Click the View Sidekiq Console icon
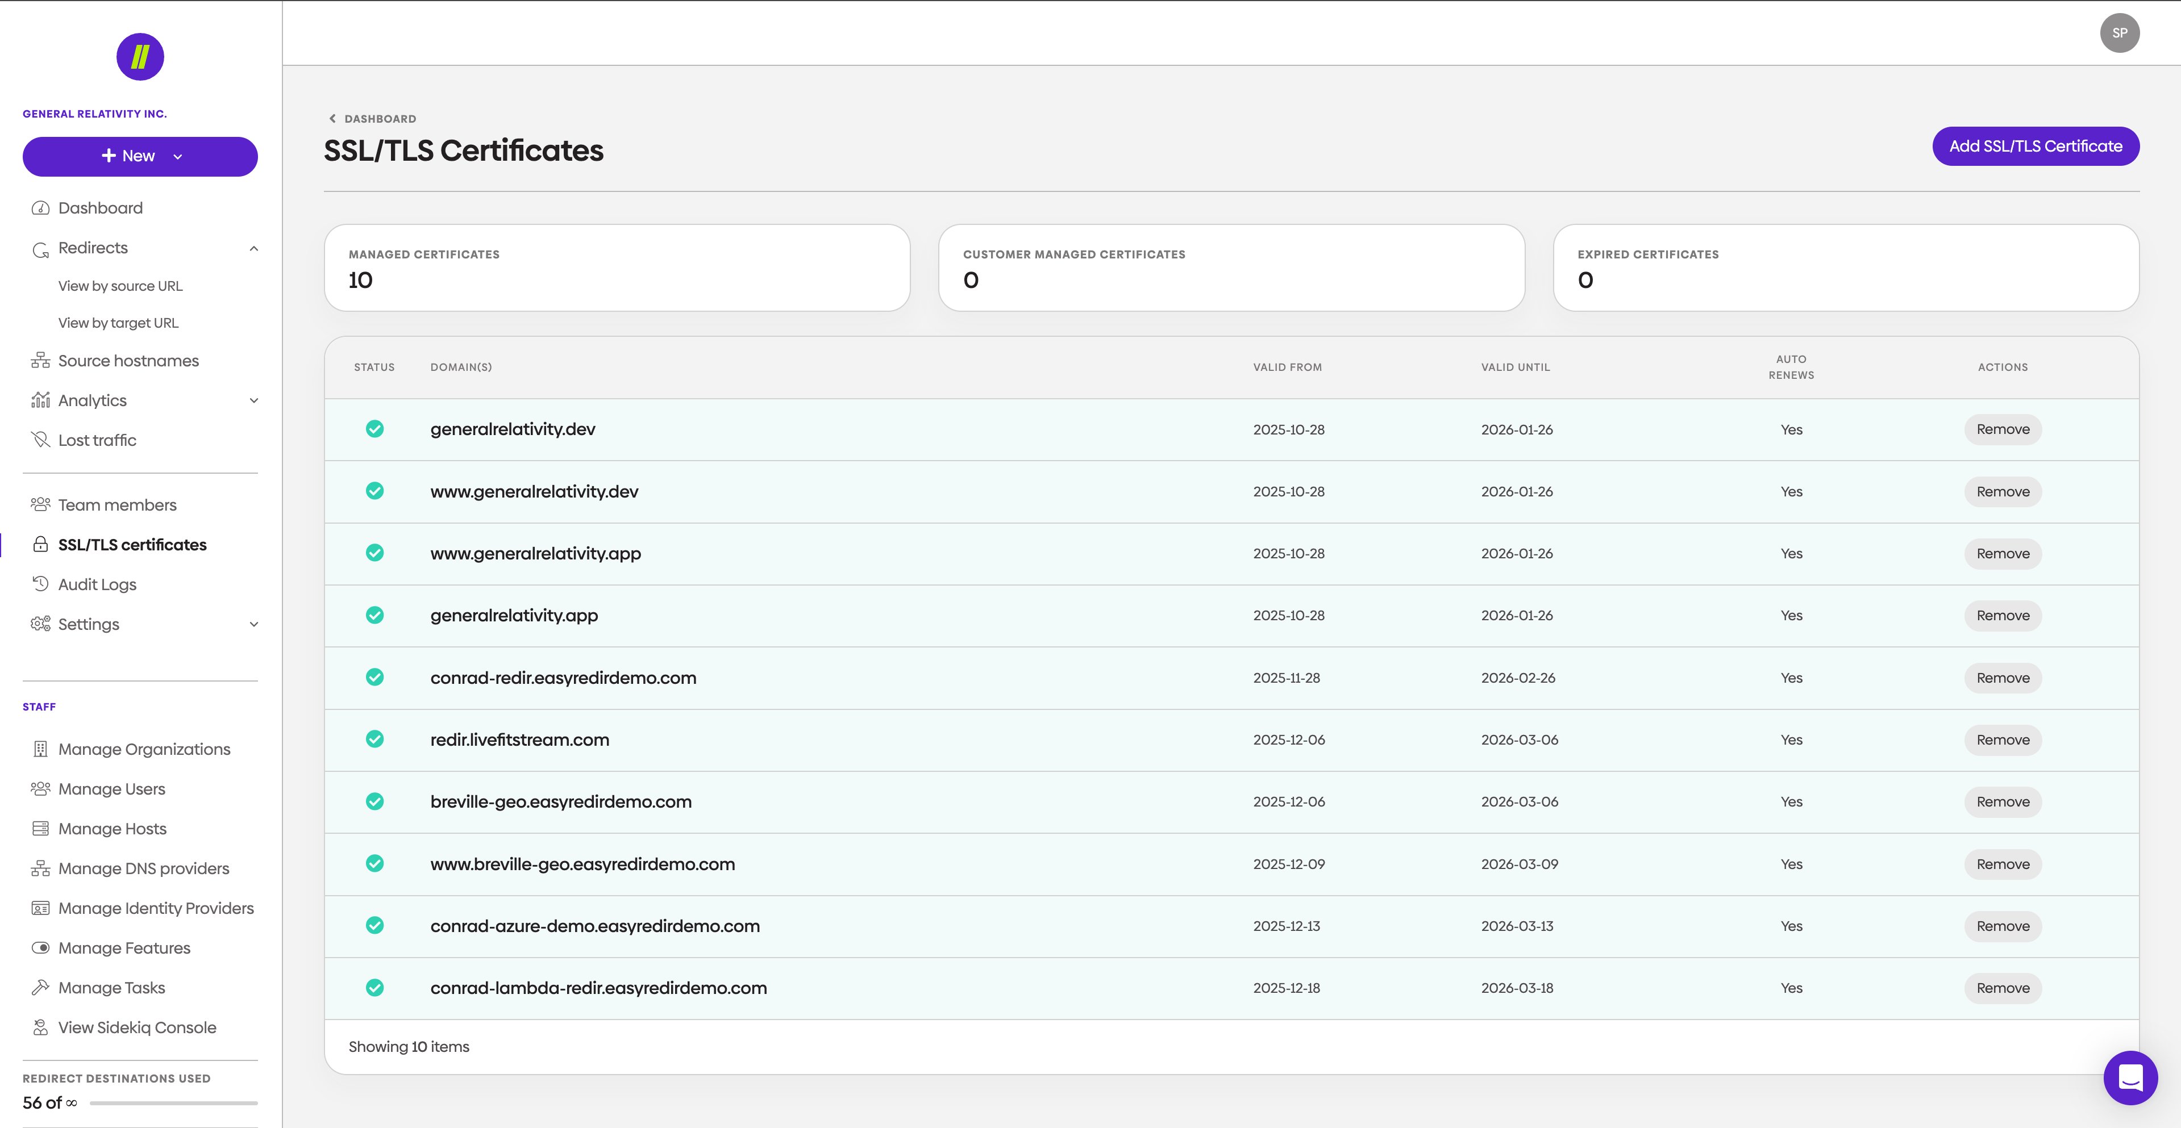Image resolution: width=2181 pixels, height=1128 pixels. (40, 1027)
